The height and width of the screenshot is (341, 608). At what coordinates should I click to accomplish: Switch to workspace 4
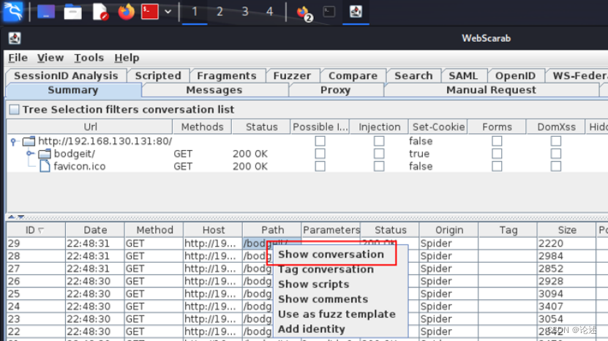coord(269,12)
